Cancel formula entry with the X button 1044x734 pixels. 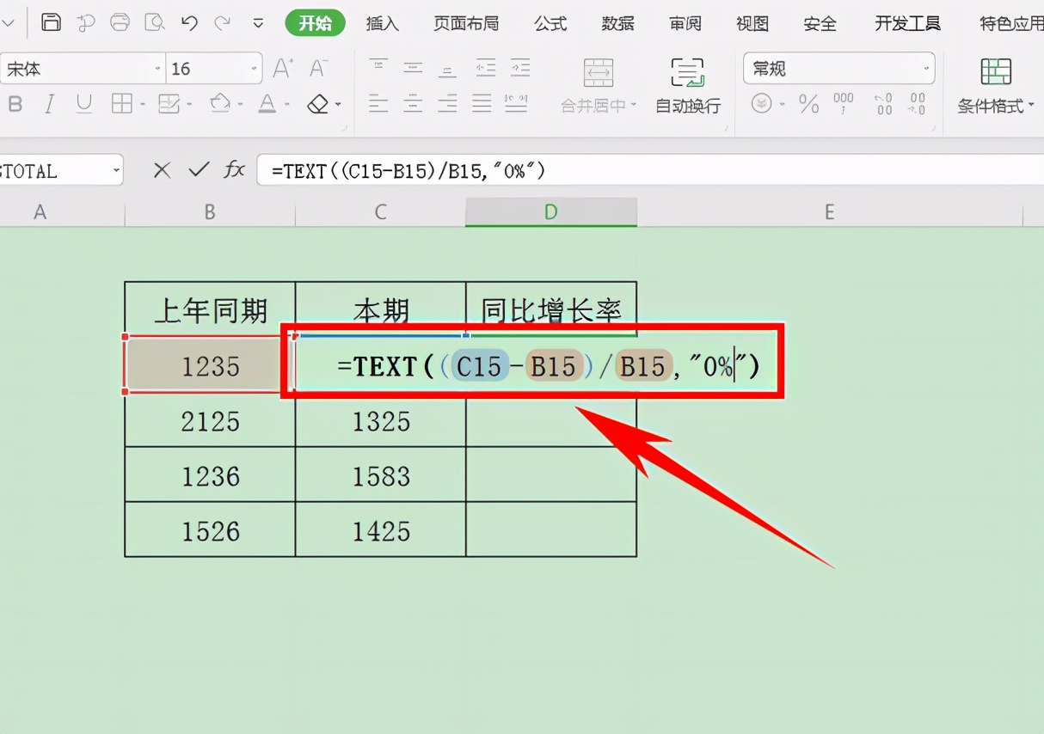point(162,170)
